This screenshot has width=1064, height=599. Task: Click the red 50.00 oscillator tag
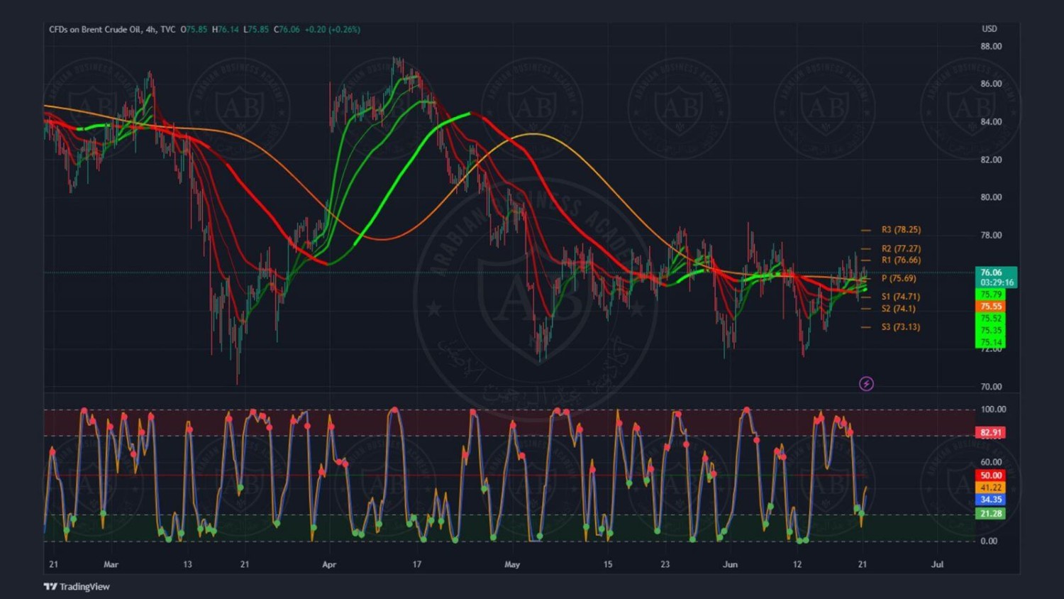click(x=990, y=476)
